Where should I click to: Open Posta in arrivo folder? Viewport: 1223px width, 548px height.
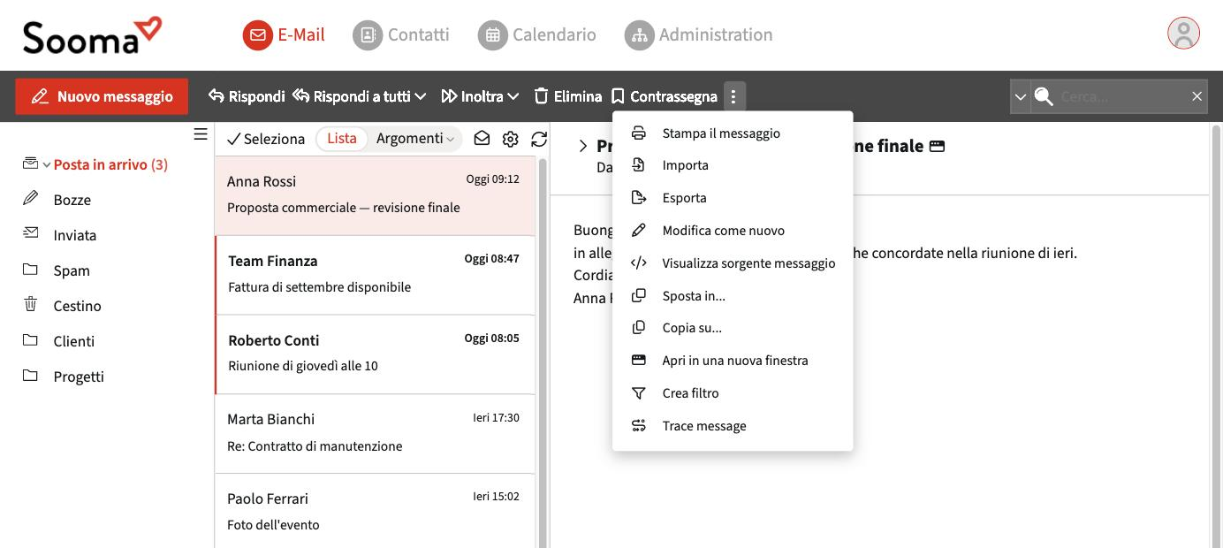[x=110, y=164]
